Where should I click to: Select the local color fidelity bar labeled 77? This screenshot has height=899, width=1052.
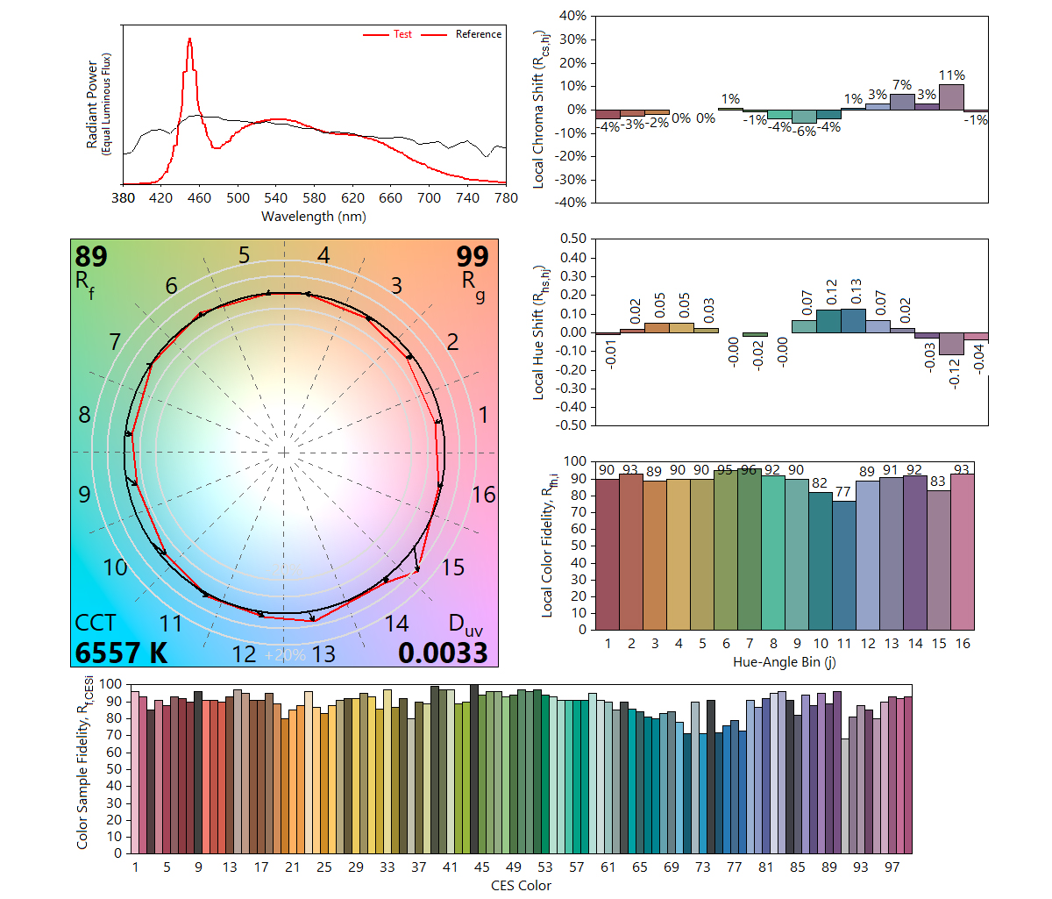click(x=843, y=565)
